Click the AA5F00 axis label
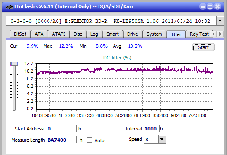The image size is (227, 155). 198,115
